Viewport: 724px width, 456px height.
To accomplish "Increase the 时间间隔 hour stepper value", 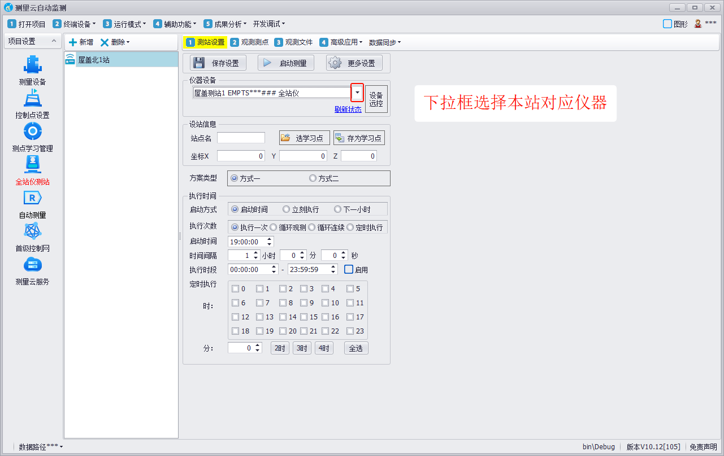I will pyautogui.click(x=256, y=253).
